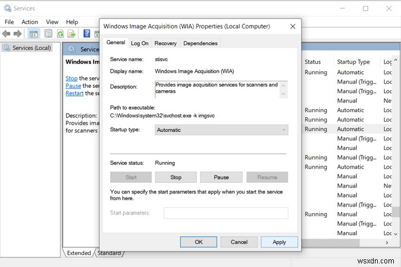This screenshot has height=267, width=401.
Task: Go back with the toolbar Back arrow
Action: point(6,34)
